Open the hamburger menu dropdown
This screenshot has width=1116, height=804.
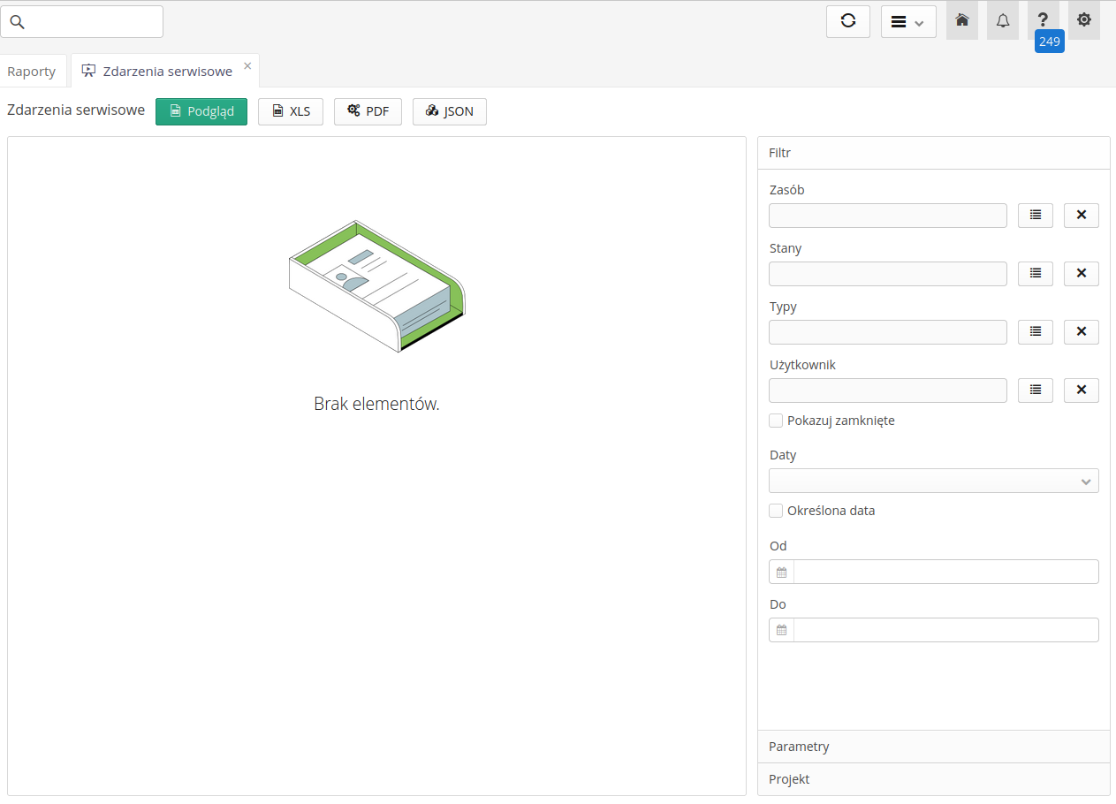tap(908, 22)
